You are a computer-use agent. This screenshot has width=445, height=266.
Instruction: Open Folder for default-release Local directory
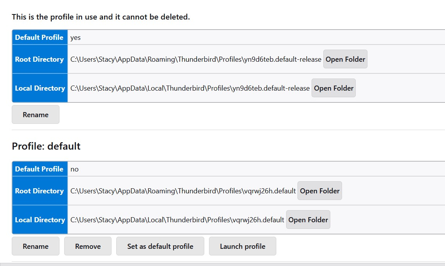coord(333,88)
